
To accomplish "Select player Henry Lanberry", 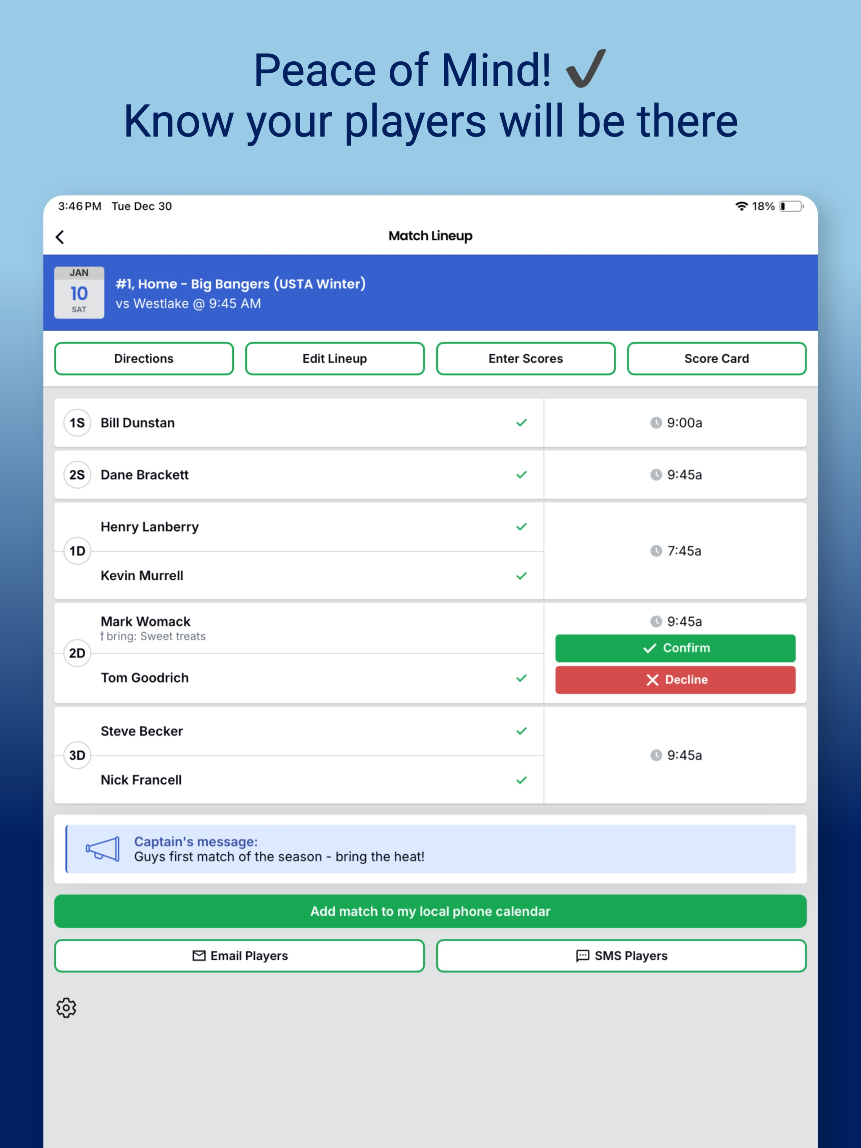I will point(150,527).
